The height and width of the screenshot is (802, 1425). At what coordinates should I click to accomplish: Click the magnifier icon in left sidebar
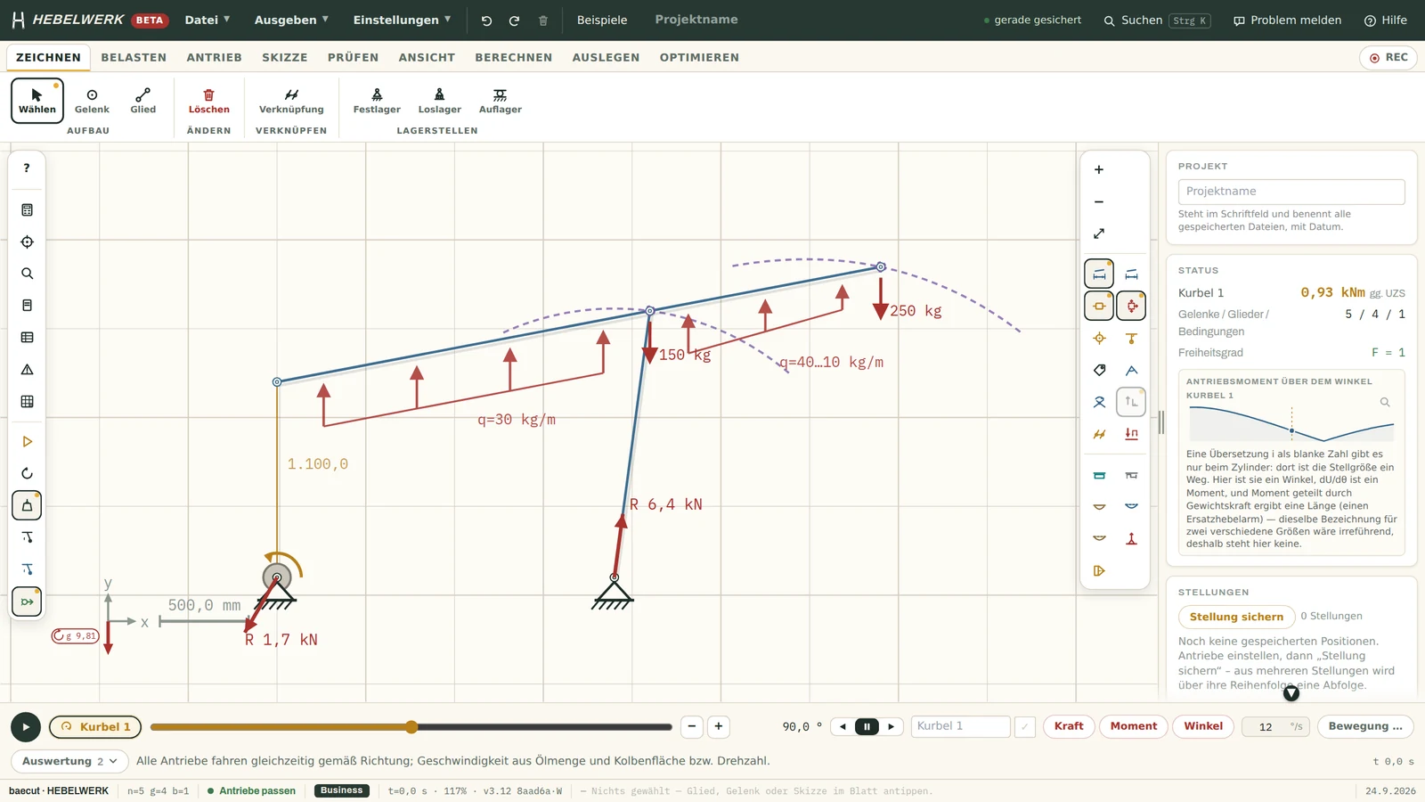(27, 274)
